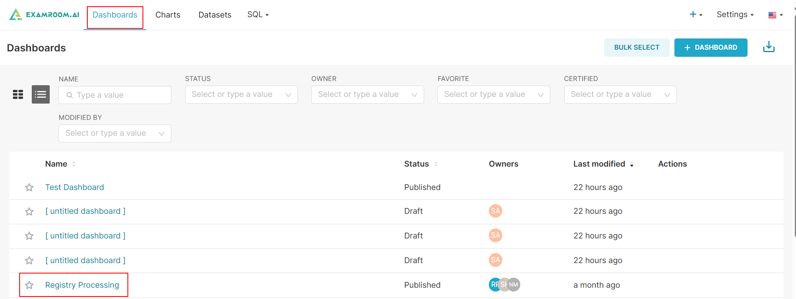Open the plus new-item menu
The height and width of the screenshot is (299, 796).
695,15
